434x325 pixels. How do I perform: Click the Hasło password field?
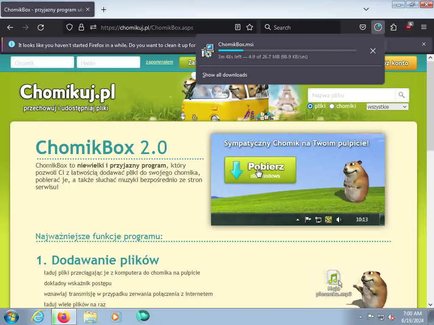click(x=108, y=63)
